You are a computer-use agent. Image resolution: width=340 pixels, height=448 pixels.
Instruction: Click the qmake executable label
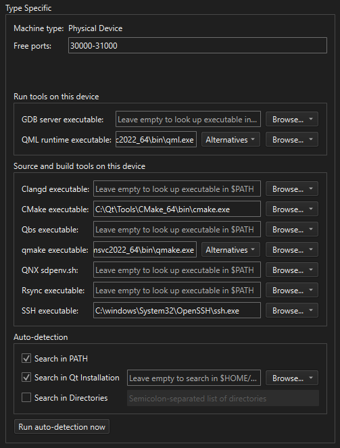55,250
